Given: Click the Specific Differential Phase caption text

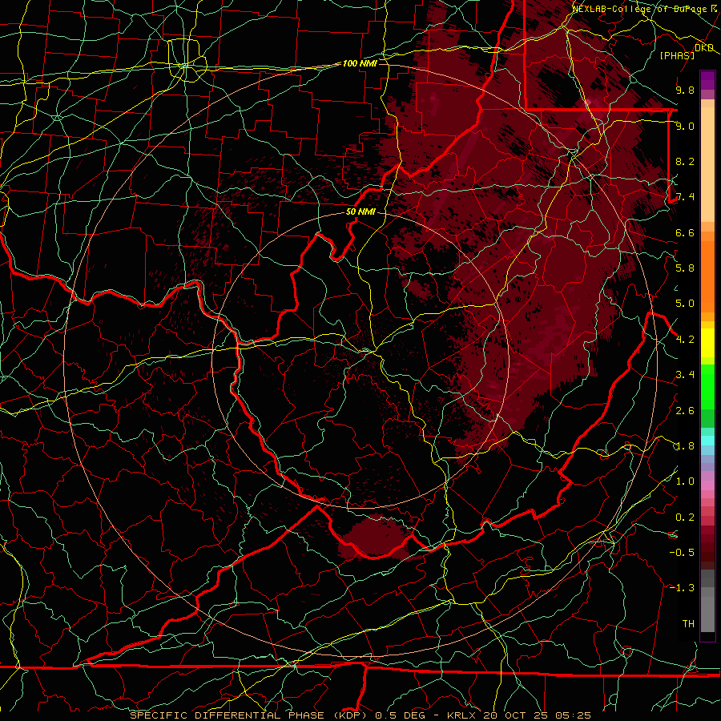Looking at the screenshot, I should 360,715.
